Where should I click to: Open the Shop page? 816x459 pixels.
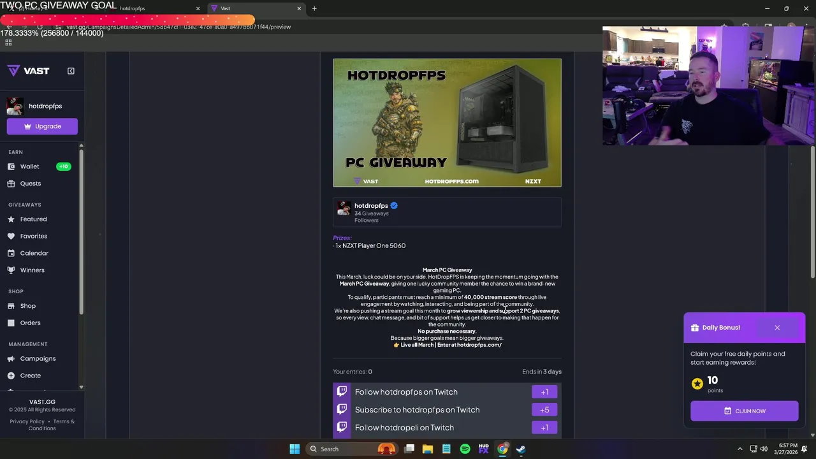tap(27, 306)
